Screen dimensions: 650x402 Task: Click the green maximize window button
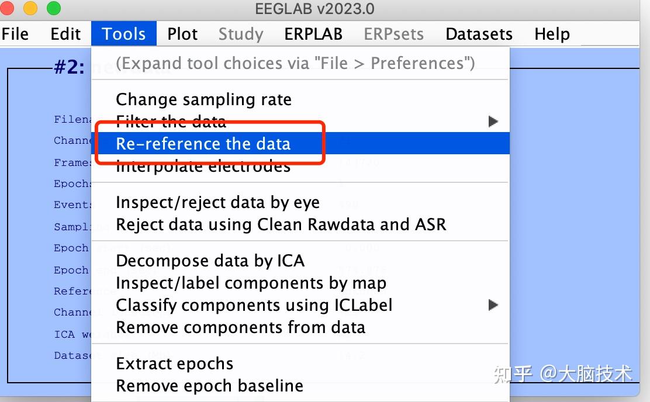tap(53, 9)
